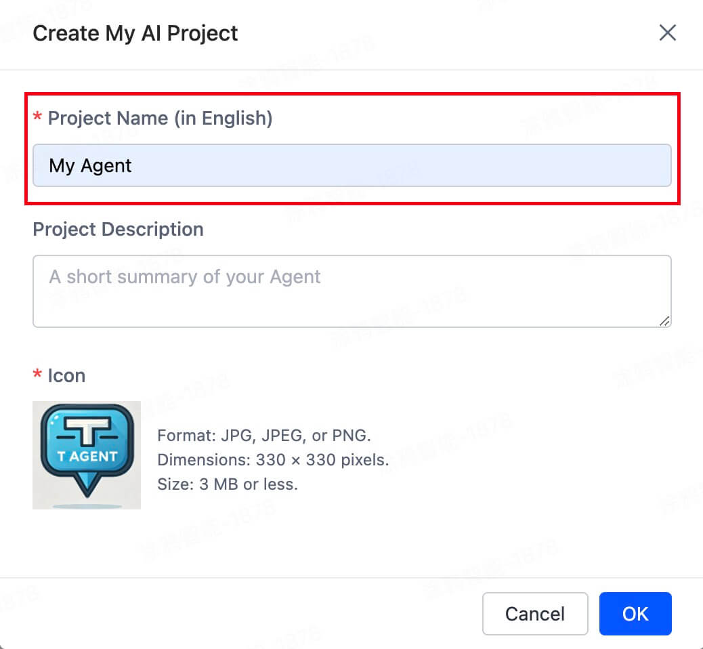The height and width of the screenshot is (649, 703).
Task: Focus the Project Description text area
Action: click(x=352, y=291)
